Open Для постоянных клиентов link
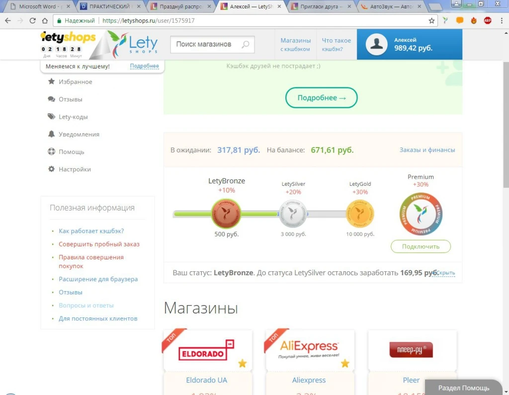 tap(98, 318)
